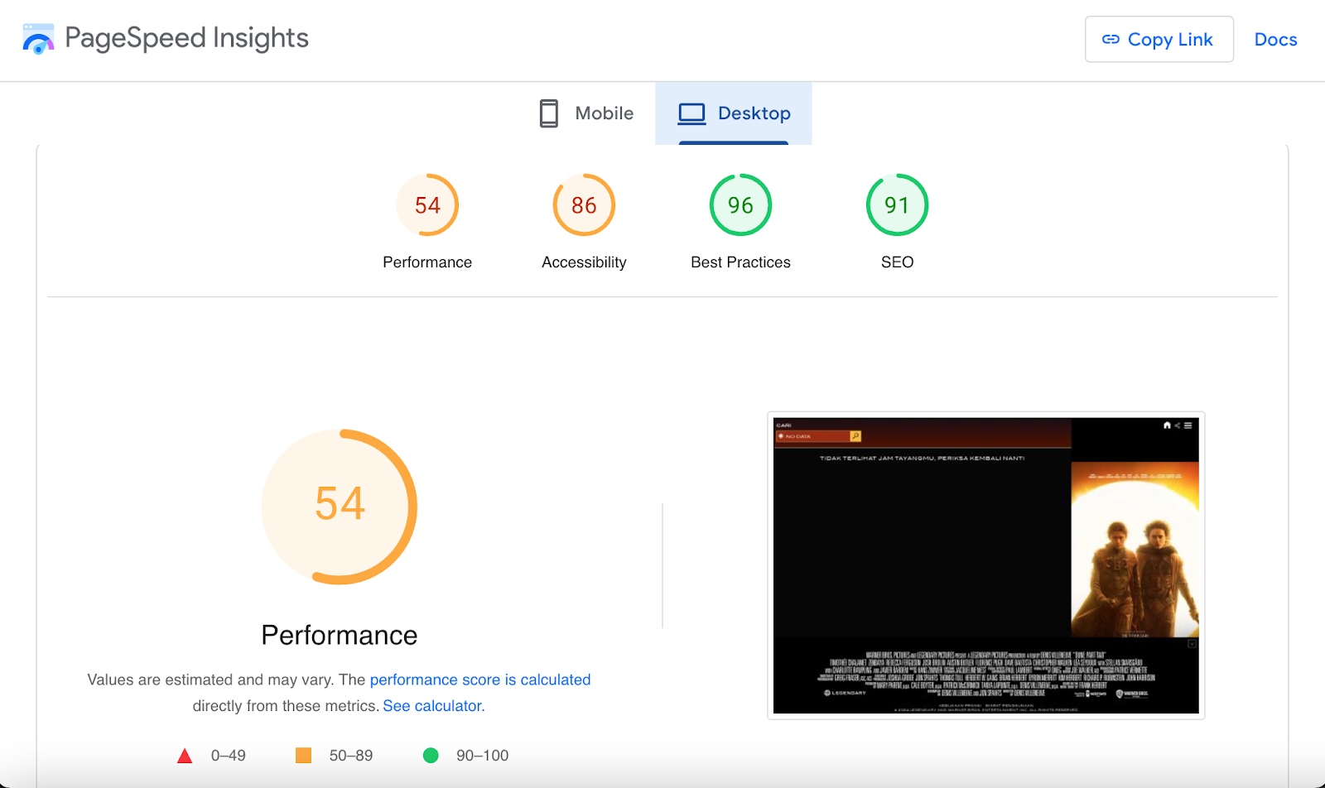This screenshot has width=1325, height=788.
Task: Click the home icon in the screenshot thumbnail
Action: click(x=1167, y=425)
